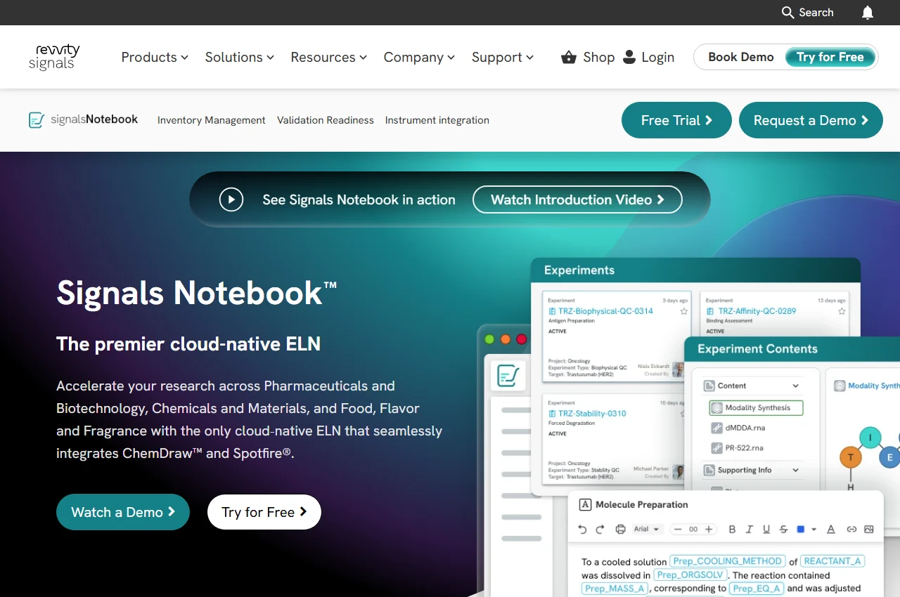The height and width of the screenshot is (597, 900).
Task: Click the Book Demo button
Action: (x=740, y=58)
